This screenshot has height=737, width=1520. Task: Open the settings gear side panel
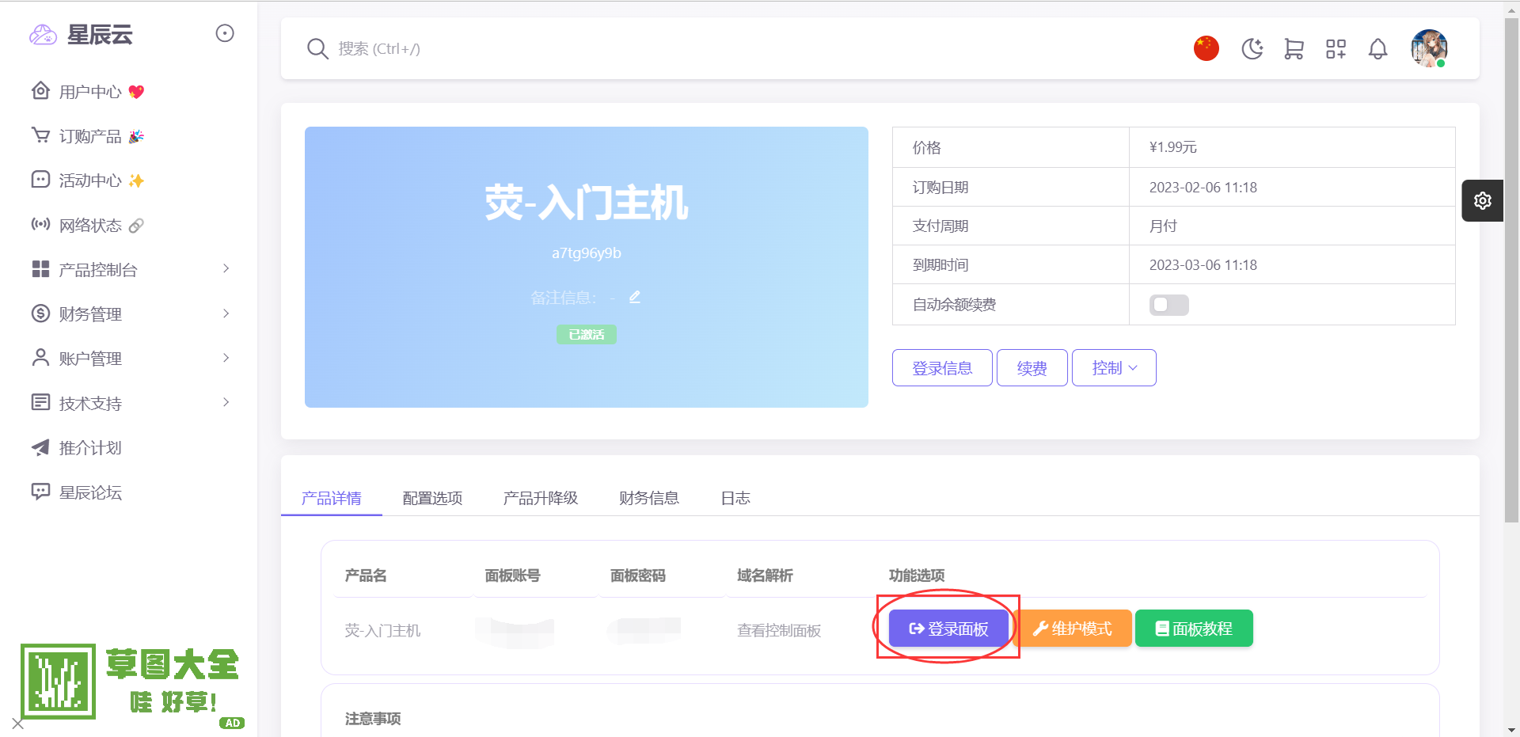(1482, 201)
